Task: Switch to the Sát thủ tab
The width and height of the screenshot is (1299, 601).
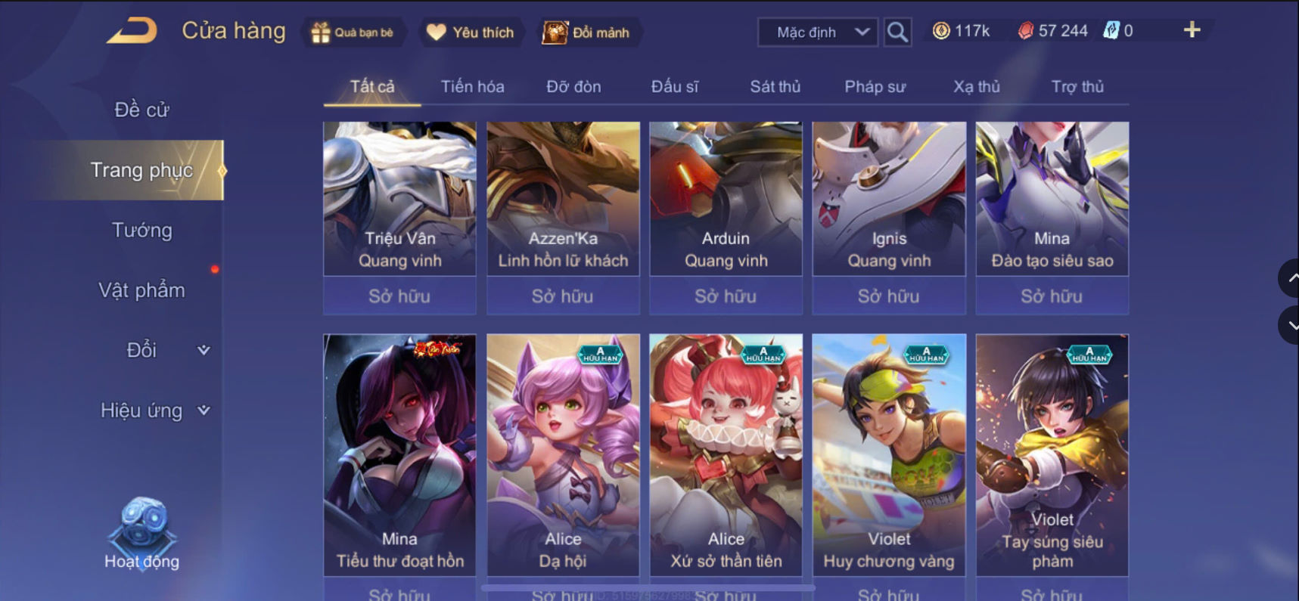Action: click(x=775, y=86)
